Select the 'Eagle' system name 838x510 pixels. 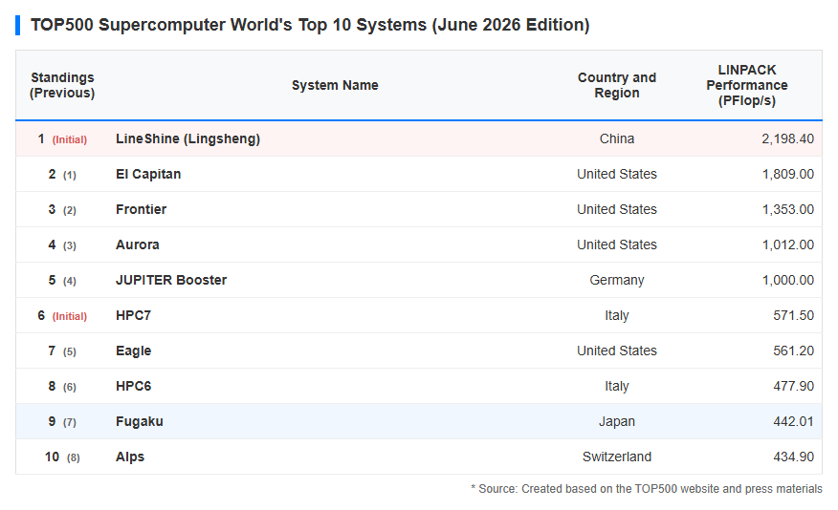[x=134, y=351]
